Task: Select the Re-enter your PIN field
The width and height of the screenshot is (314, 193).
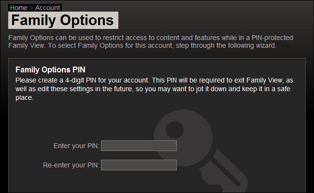Action: point(139,165)
